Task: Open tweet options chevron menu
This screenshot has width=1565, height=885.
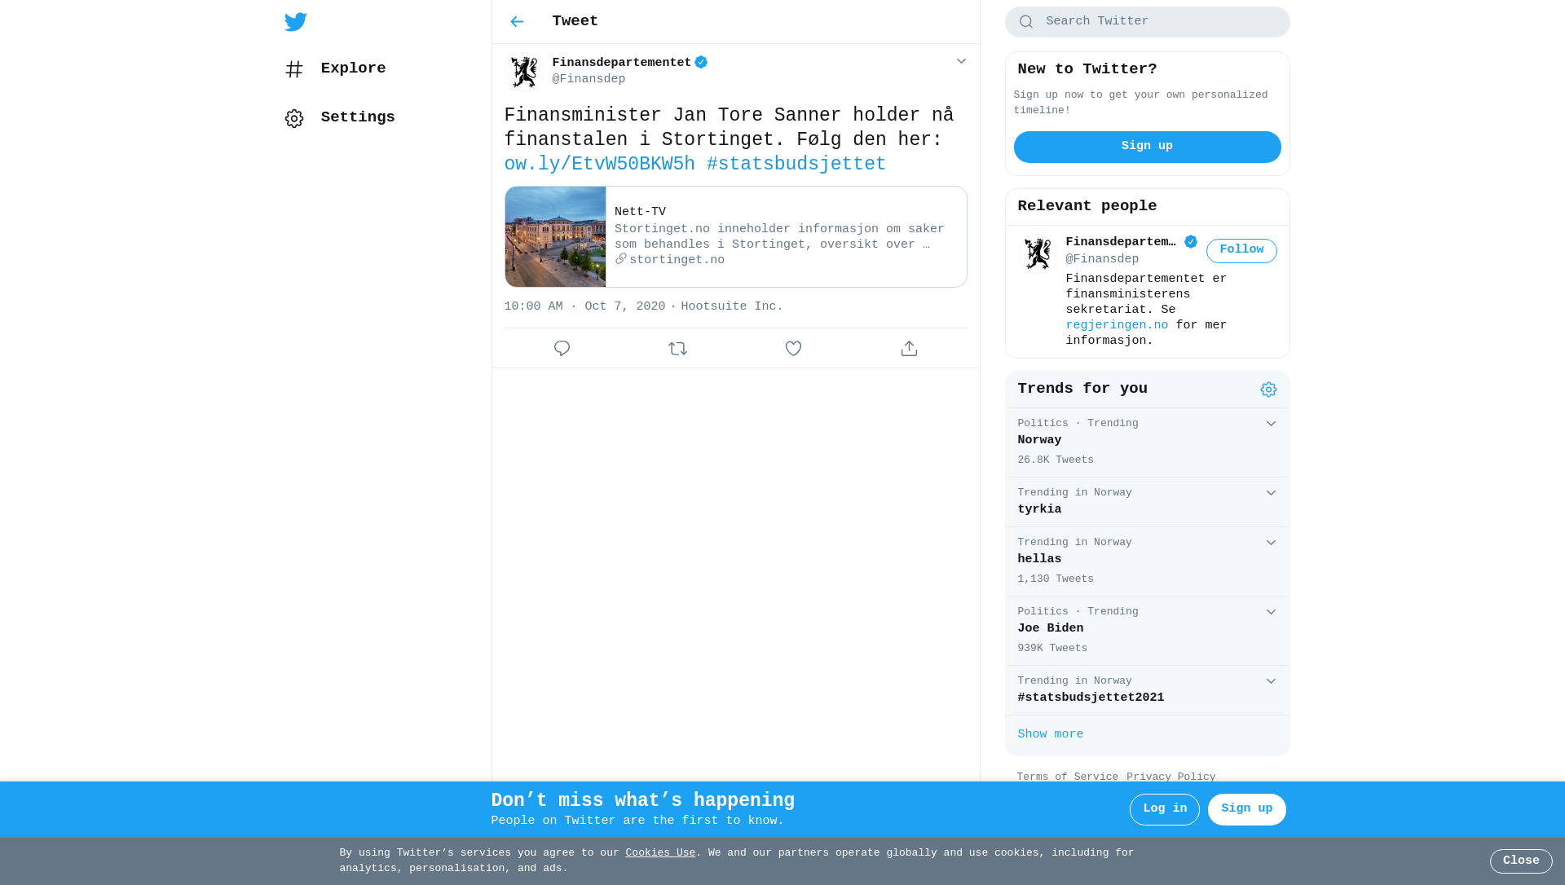Action: click(x=961, y=61)
